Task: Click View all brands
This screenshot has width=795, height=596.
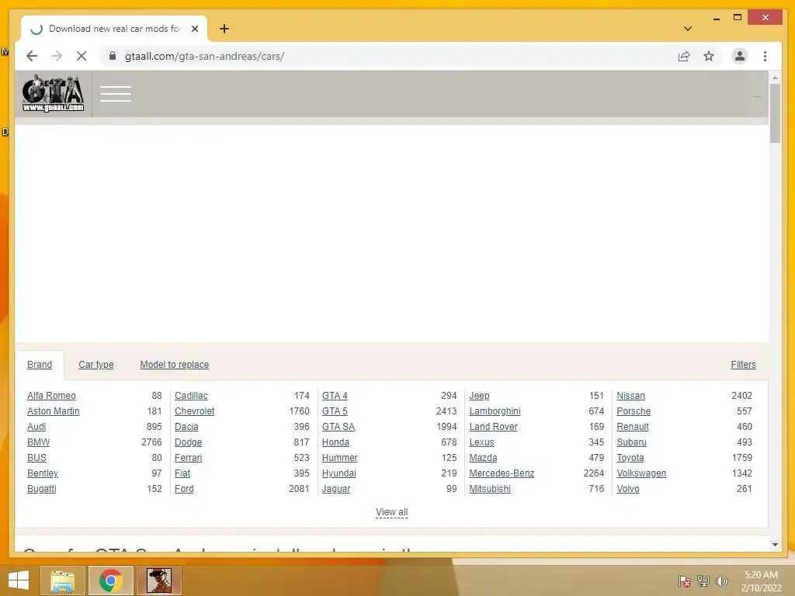Action: coord(391,512)
